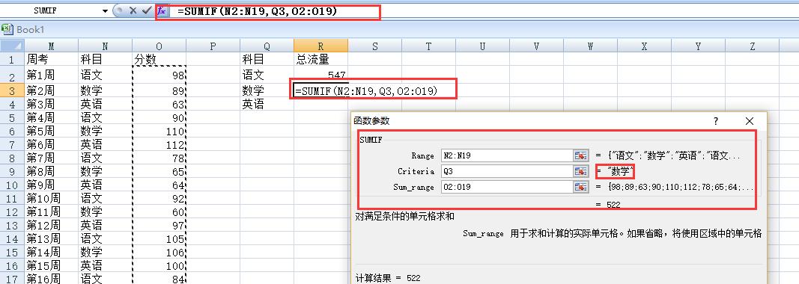This screenshot has width=799, height=284.
Task: Click cell containing 第10周
Action: pyautogui.click(x=51, y=198)
